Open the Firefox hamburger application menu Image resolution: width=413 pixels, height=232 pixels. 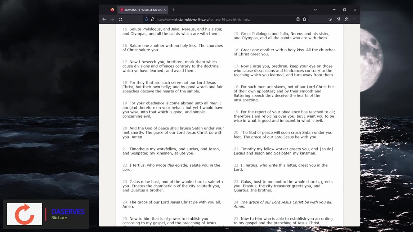[x=355, y=19]
